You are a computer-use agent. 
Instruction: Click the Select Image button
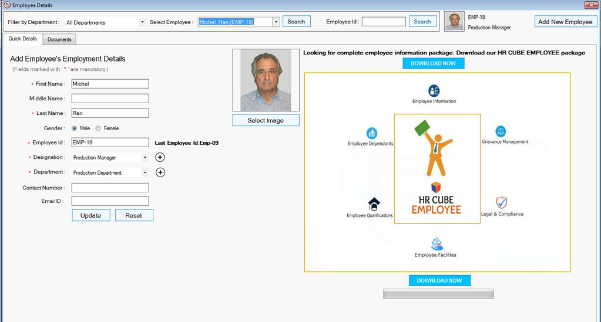[x=266, y=120]
